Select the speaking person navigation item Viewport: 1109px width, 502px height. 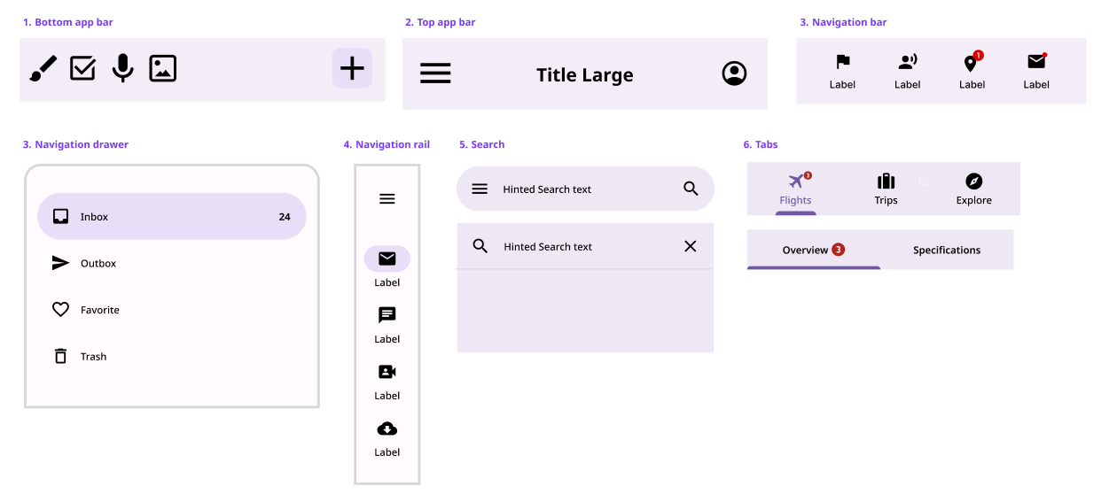[908, 71]
